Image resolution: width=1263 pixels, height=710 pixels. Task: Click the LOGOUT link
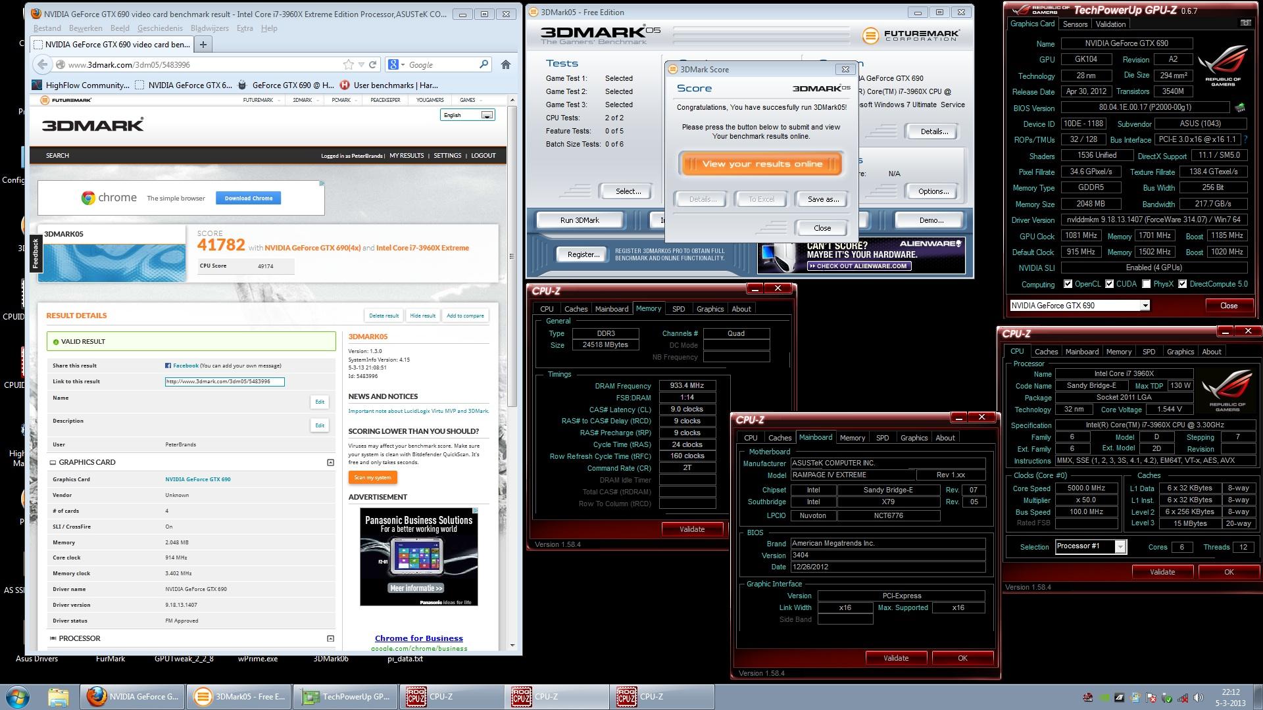coord(483,156)
